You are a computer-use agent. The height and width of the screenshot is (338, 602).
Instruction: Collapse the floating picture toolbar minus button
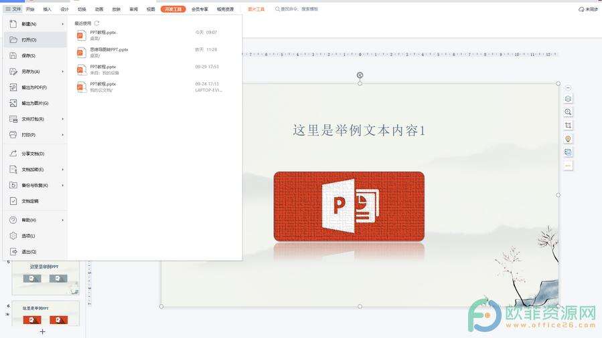pos(569,88)
